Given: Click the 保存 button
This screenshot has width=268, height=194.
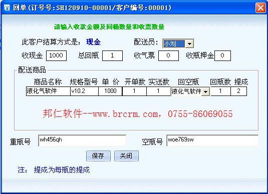Looking at the screenshot, I should click(x=98, y=156).
